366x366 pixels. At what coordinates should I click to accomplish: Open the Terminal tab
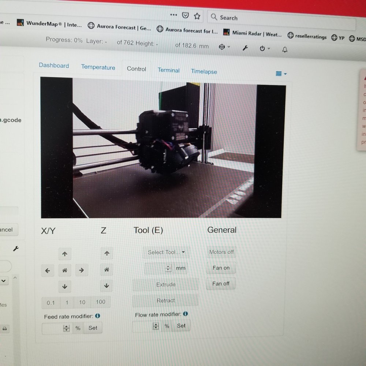168,70
